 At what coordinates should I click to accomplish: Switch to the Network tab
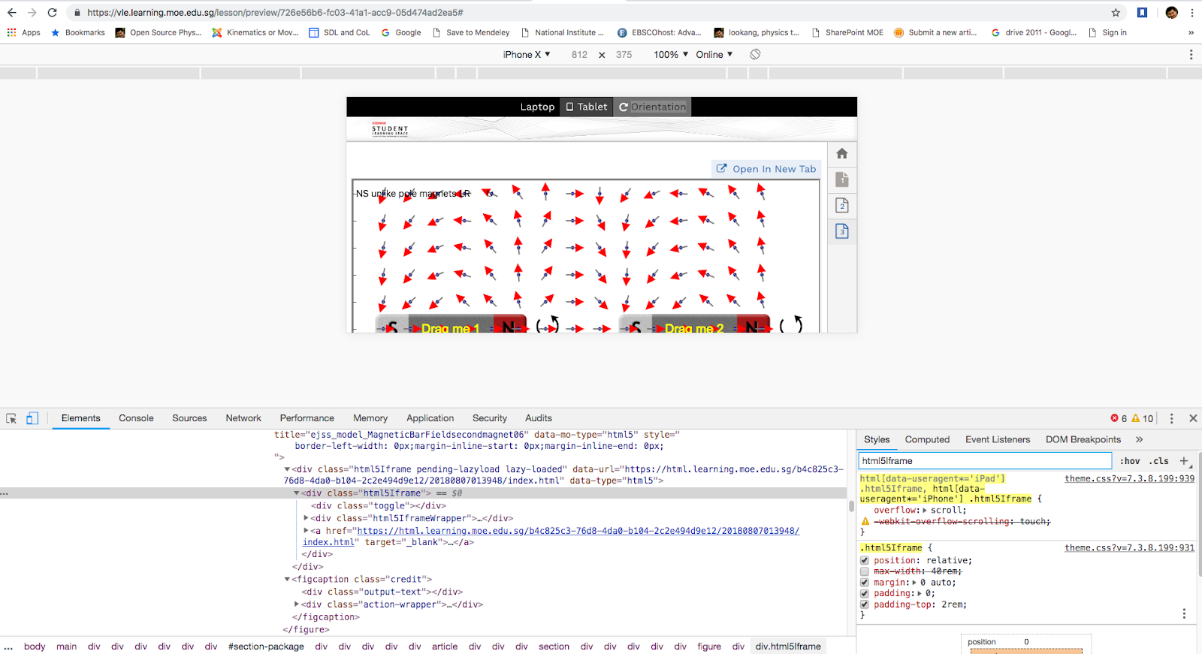(x=243, y=418)
